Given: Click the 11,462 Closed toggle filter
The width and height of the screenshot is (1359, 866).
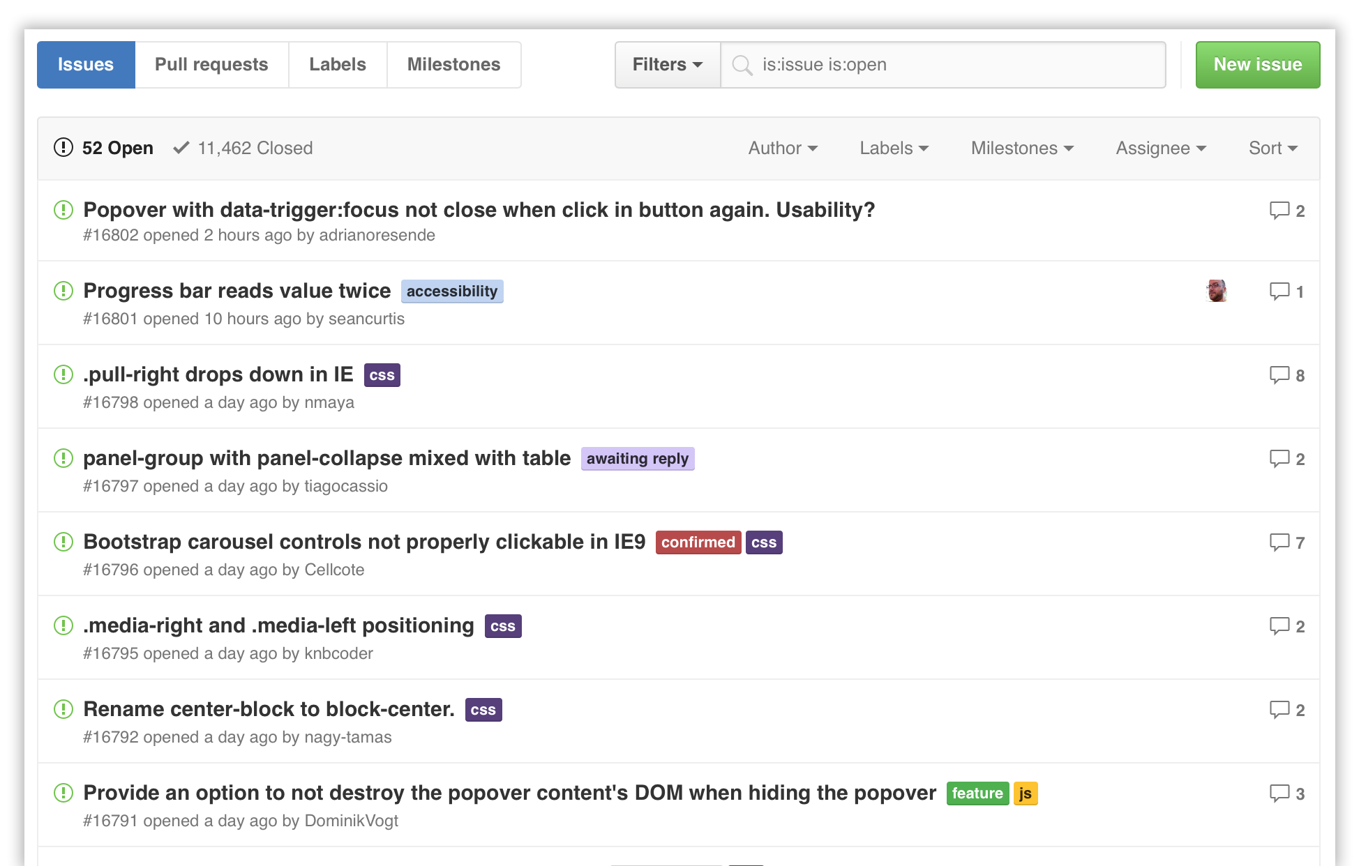Looking at the screenshot, I should click(x=243, y=147).
